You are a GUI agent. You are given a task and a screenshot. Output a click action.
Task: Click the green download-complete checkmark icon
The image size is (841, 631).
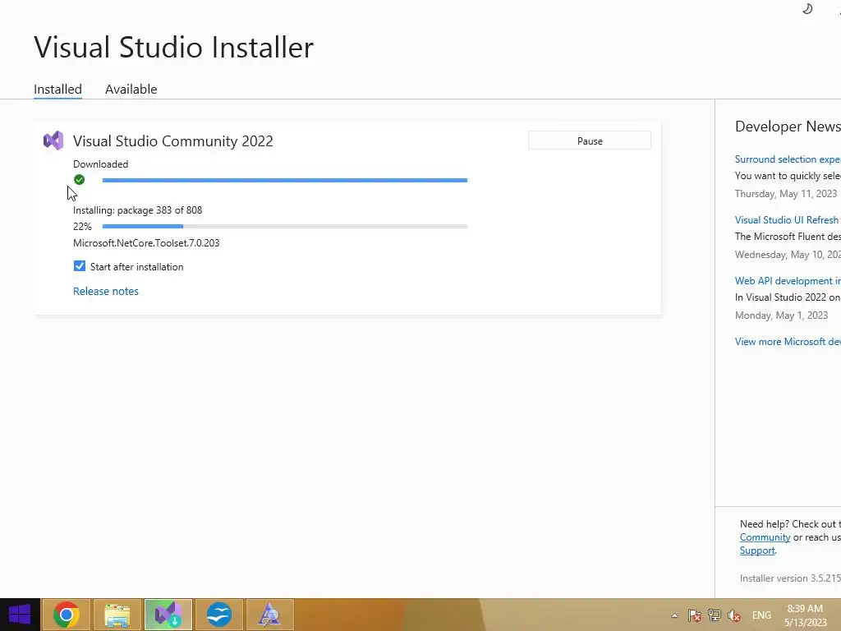pyautogui.click(x=80, y=180)
